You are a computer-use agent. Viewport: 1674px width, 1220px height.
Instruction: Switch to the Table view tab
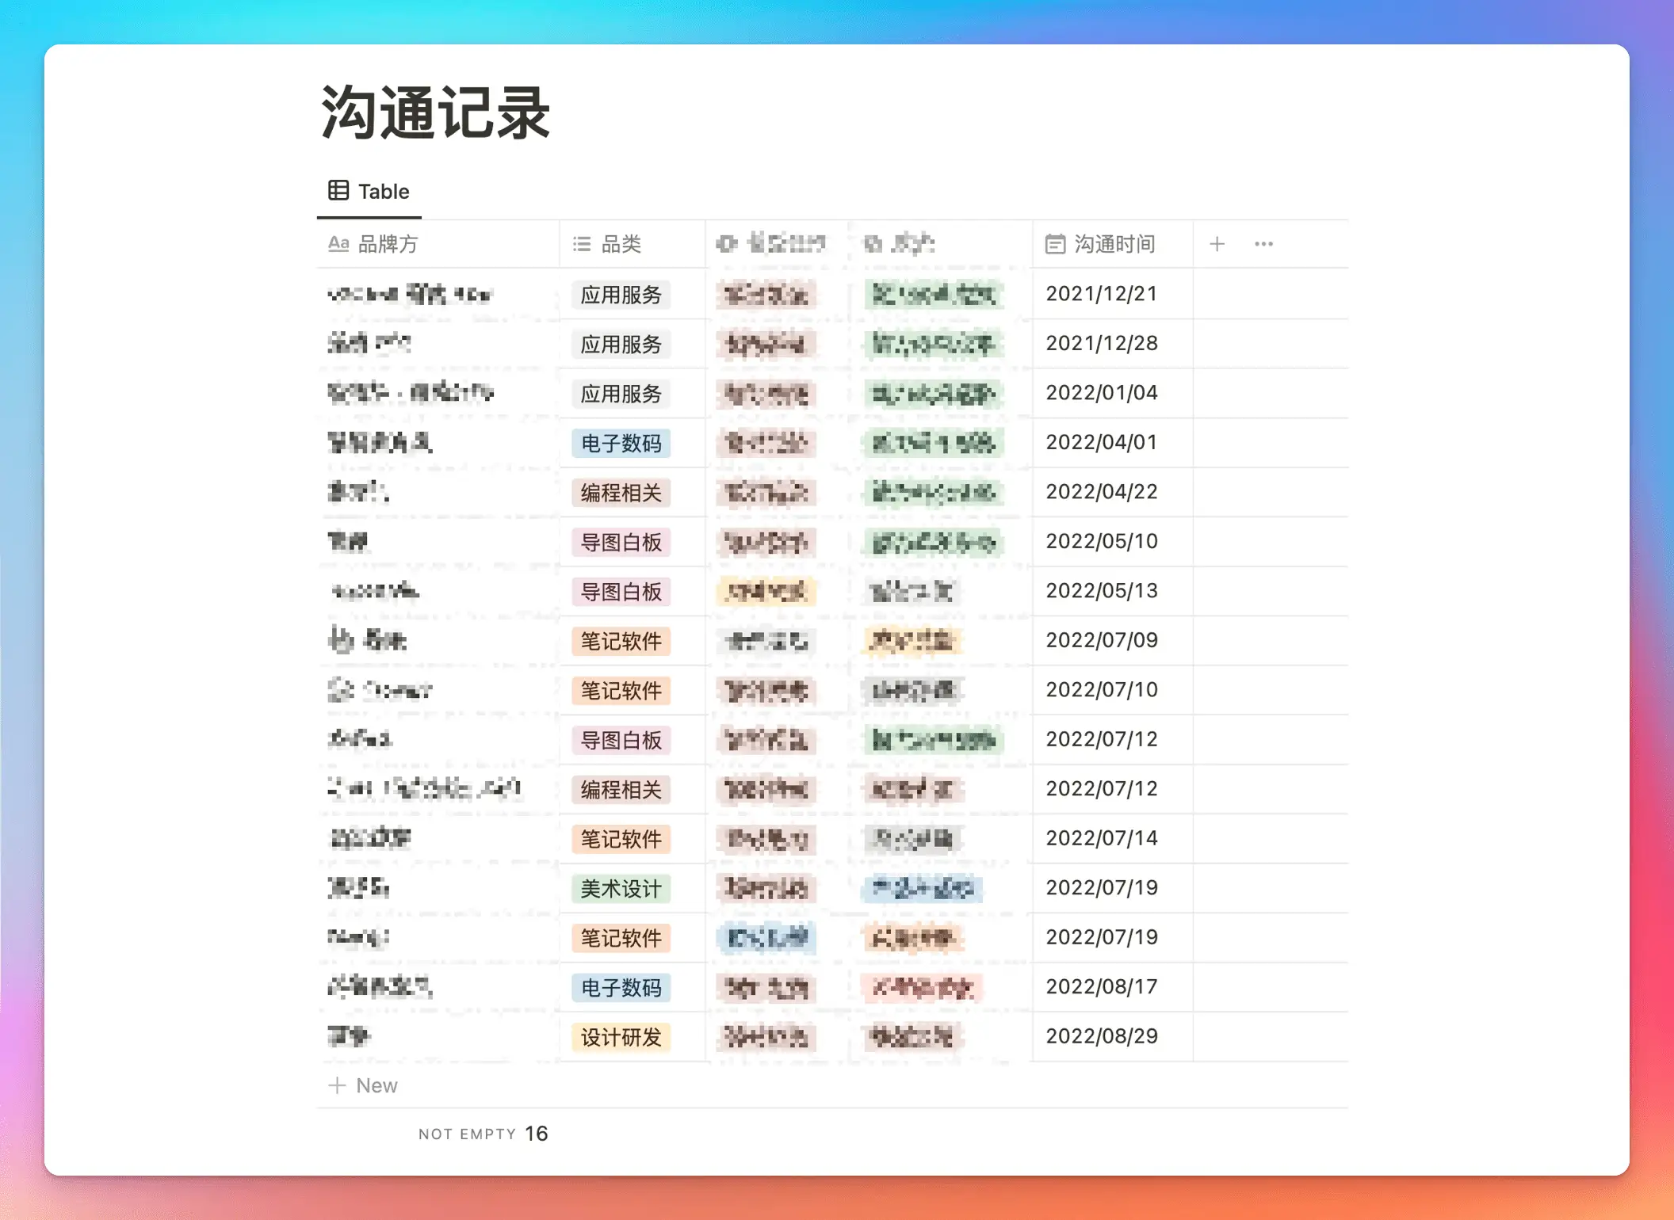369,191
